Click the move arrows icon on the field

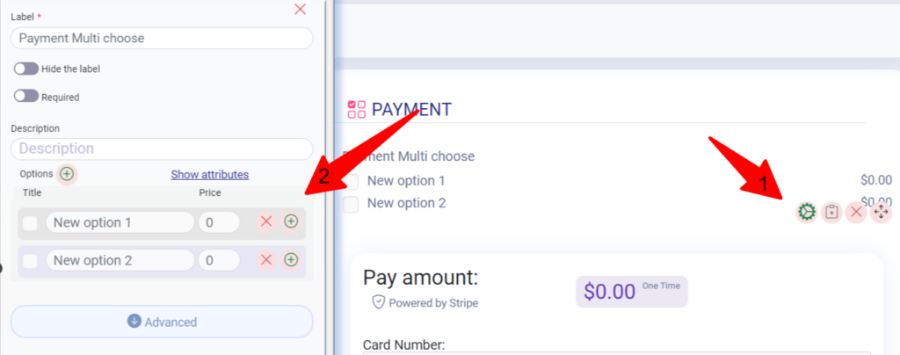tap(881, 212)
